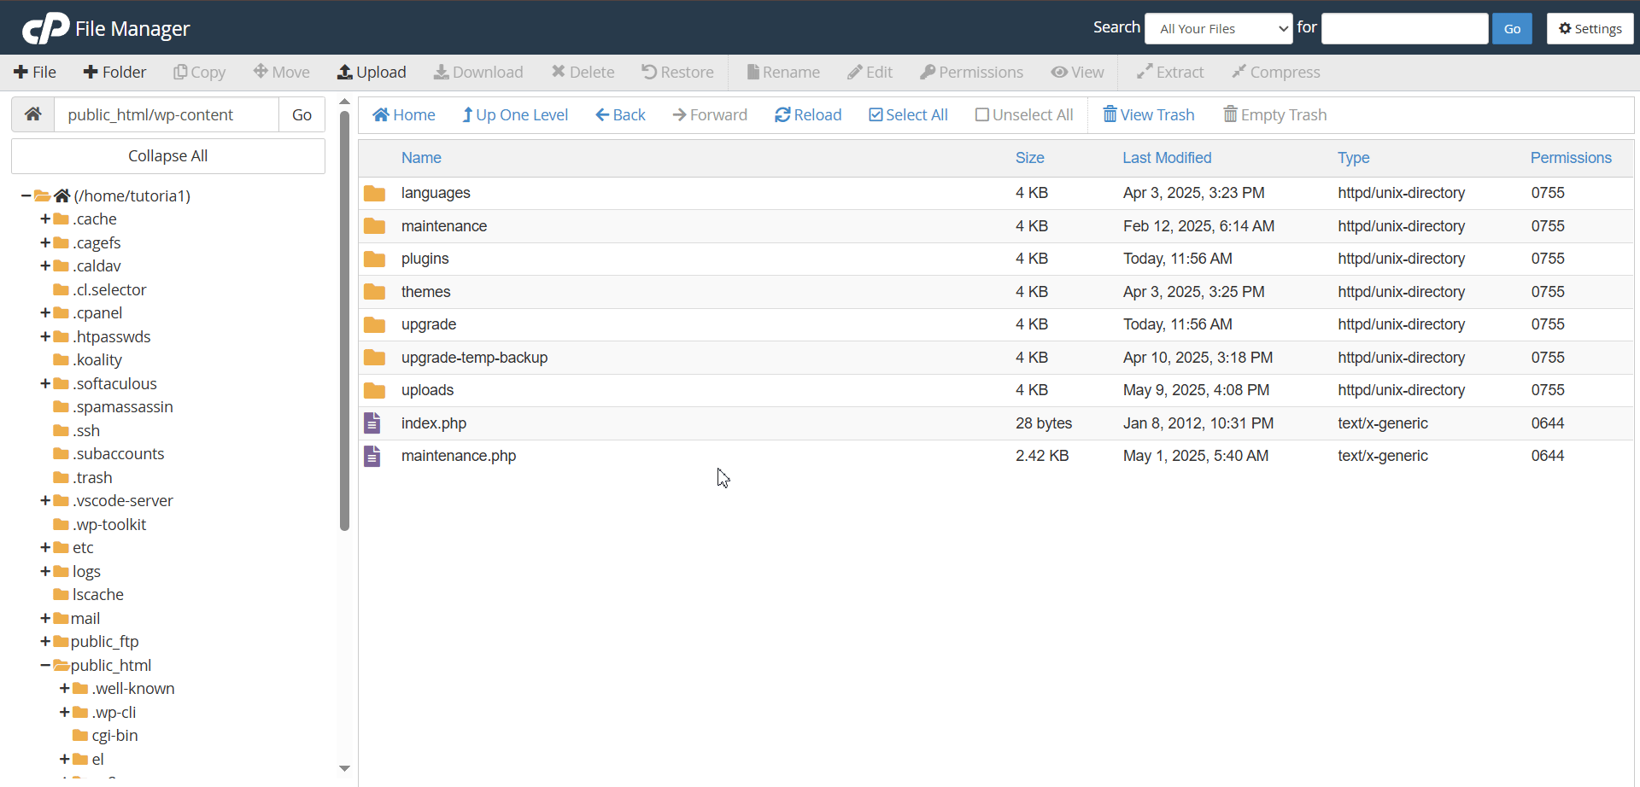Select the cgi-bin folder in the tree
This screenshot has height=787, width=1640.
tap(114, 736)
